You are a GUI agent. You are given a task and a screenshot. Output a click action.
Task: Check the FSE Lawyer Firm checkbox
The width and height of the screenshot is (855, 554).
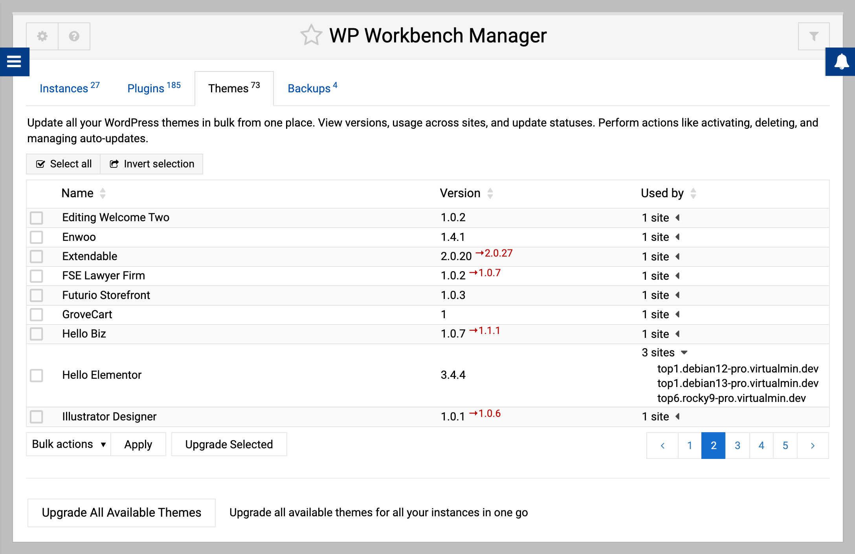pyautogui.click(x=37, y=276)
